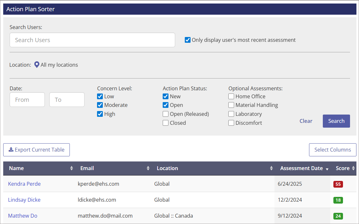Uncheck the New action plan status
Screen dimensions: 359x224
[166, 96]
